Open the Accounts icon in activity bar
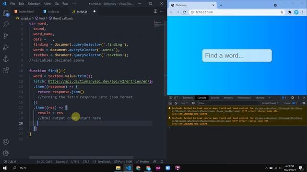 point(6,142)
